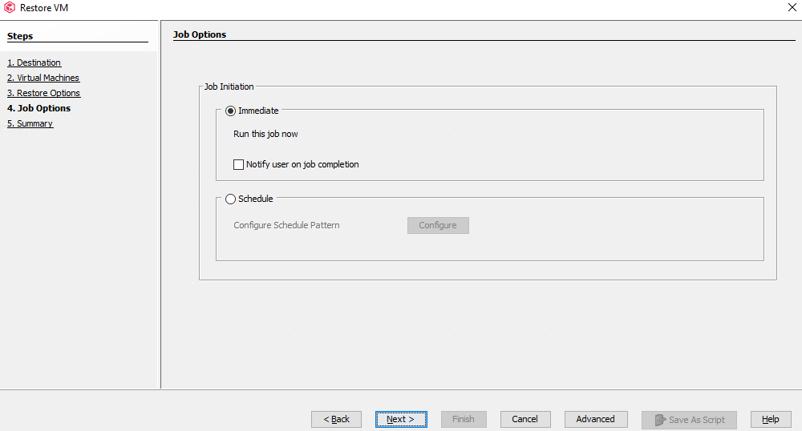Select the Immediate radio button

pos(231,111)
